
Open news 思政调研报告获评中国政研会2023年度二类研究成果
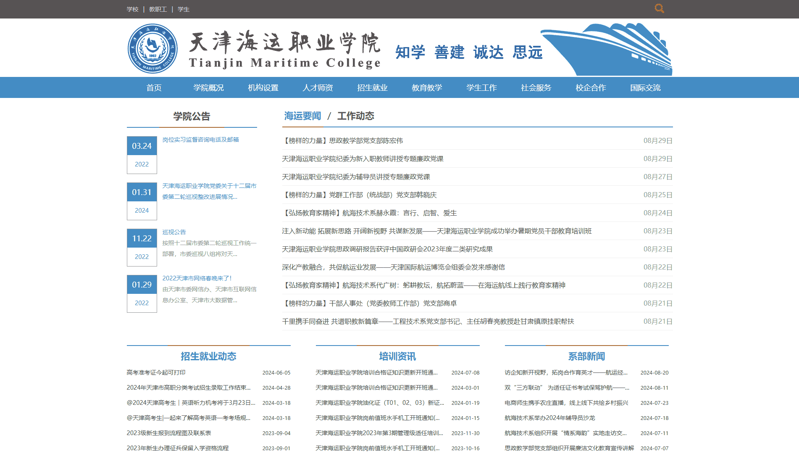tap(387, 249)
